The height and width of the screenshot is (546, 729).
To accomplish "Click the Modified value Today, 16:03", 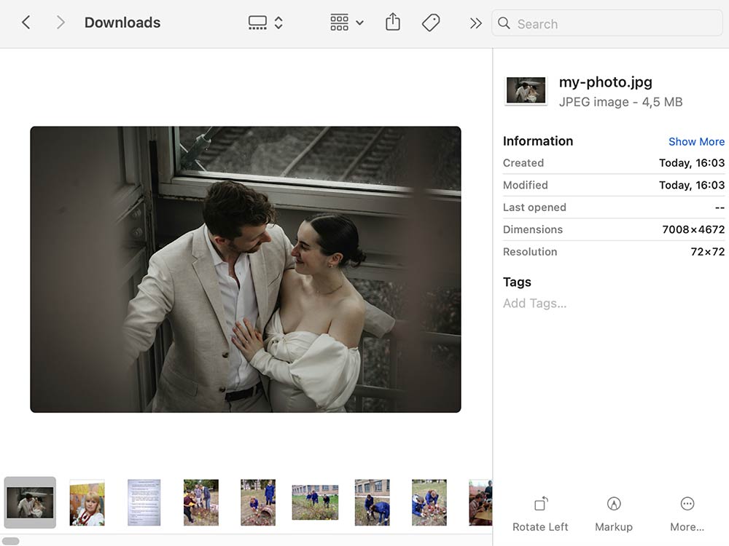I will coord(692,185).
